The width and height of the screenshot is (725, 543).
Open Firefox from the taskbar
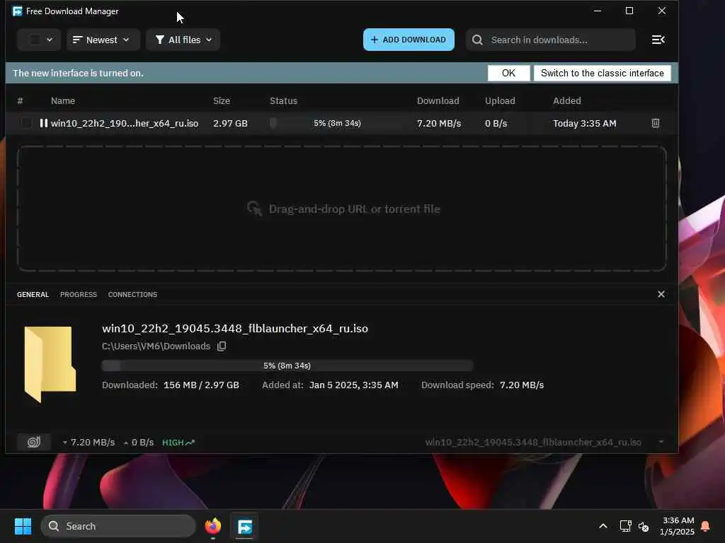(x=213, y=526)
